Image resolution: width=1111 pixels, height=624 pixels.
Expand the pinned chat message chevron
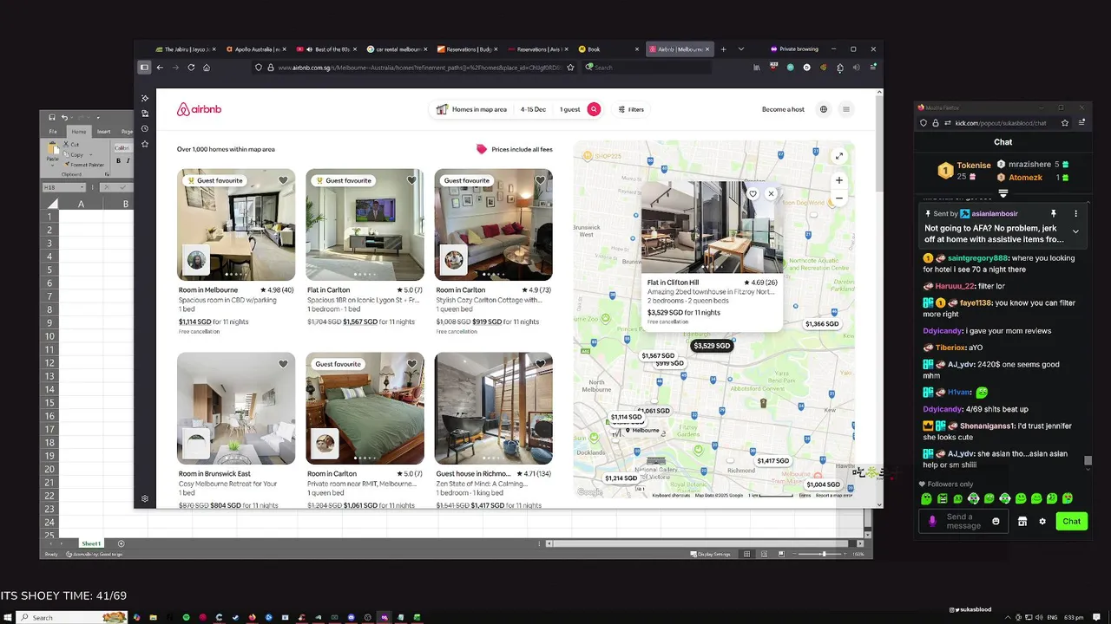(1076, 231)
